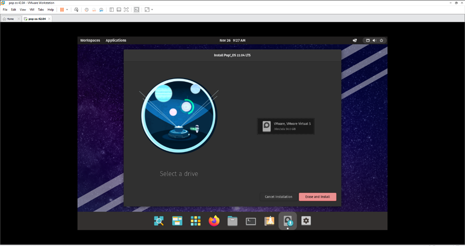The image size is (465, 246).
Task: Toggle VMware full screen mode icon
Action: pos(126,9)
